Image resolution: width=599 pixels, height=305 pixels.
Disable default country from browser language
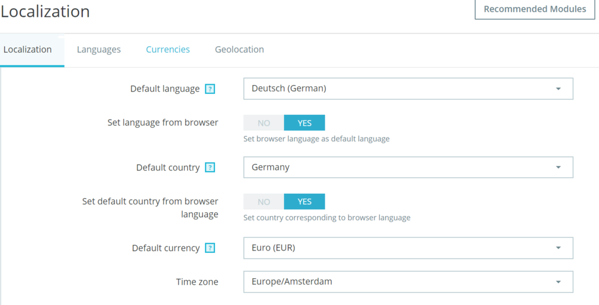264,202
